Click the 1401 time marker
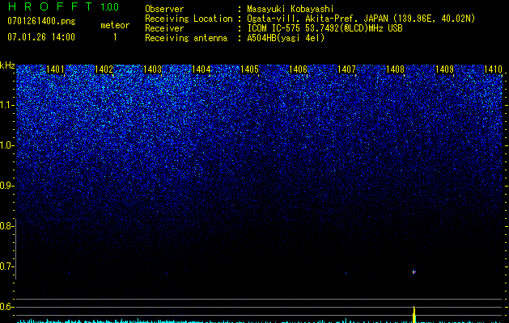This screenshot has height=323, width=509. click(x=55, y=69)
